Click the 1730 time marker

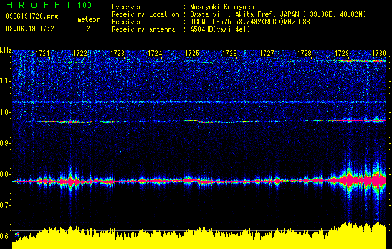point(380,54)
